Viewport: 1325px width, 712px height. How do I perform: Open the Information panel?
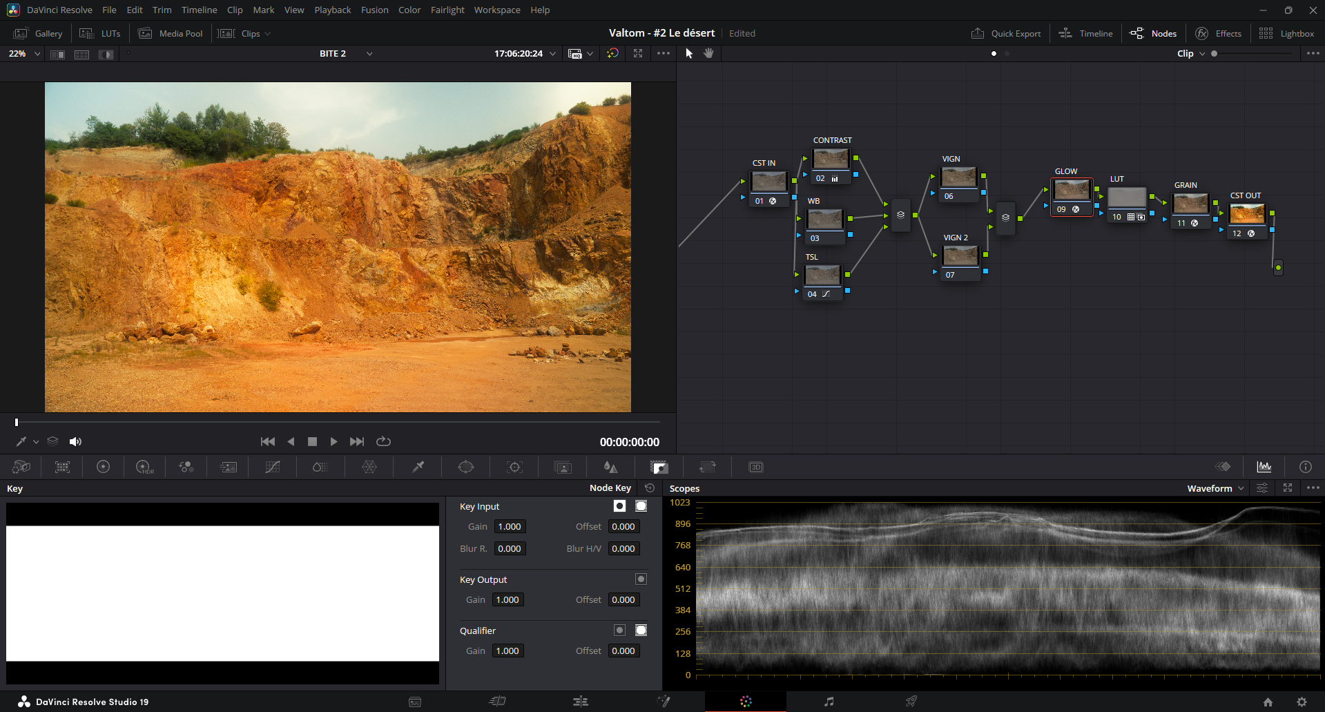pyautogui.click(x=1305, y=467)
